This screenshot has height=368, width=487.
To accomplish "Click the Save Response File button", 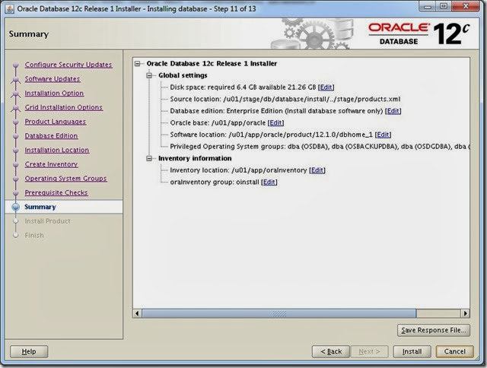I will [x=434, y=330].
